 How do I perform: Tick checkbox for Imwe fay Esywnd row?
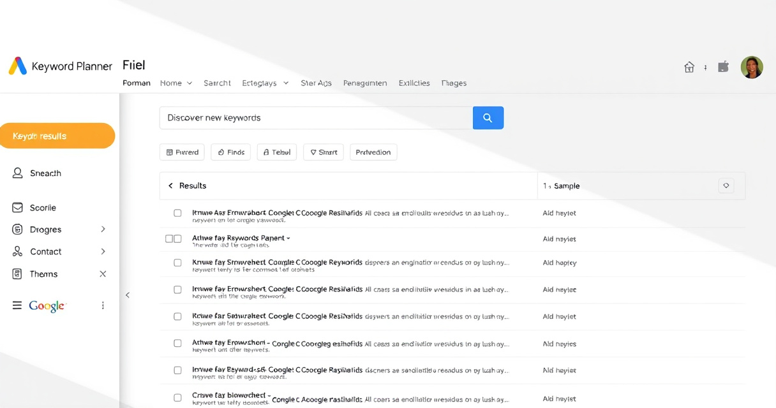pyautogui.click(x=178, y=370)
